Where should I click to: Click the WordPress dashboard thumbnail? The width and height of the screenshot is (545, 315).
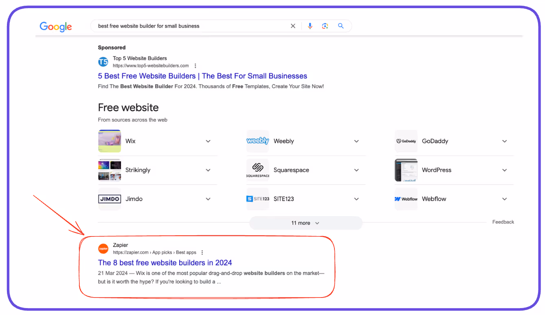click(406, 170)
